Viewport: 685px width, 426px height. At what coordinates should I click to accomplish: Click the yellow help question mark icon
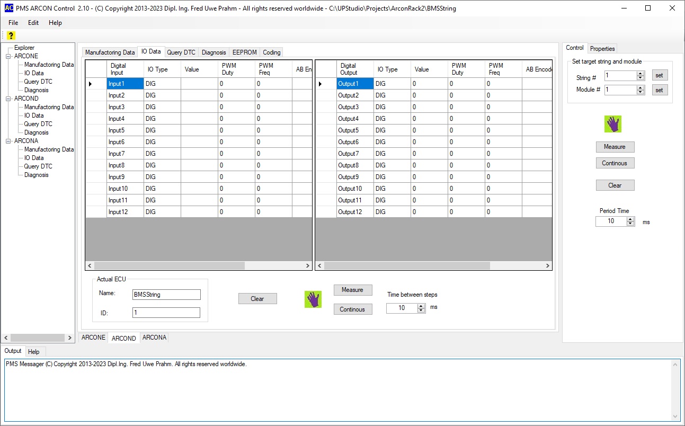point(11,35)
